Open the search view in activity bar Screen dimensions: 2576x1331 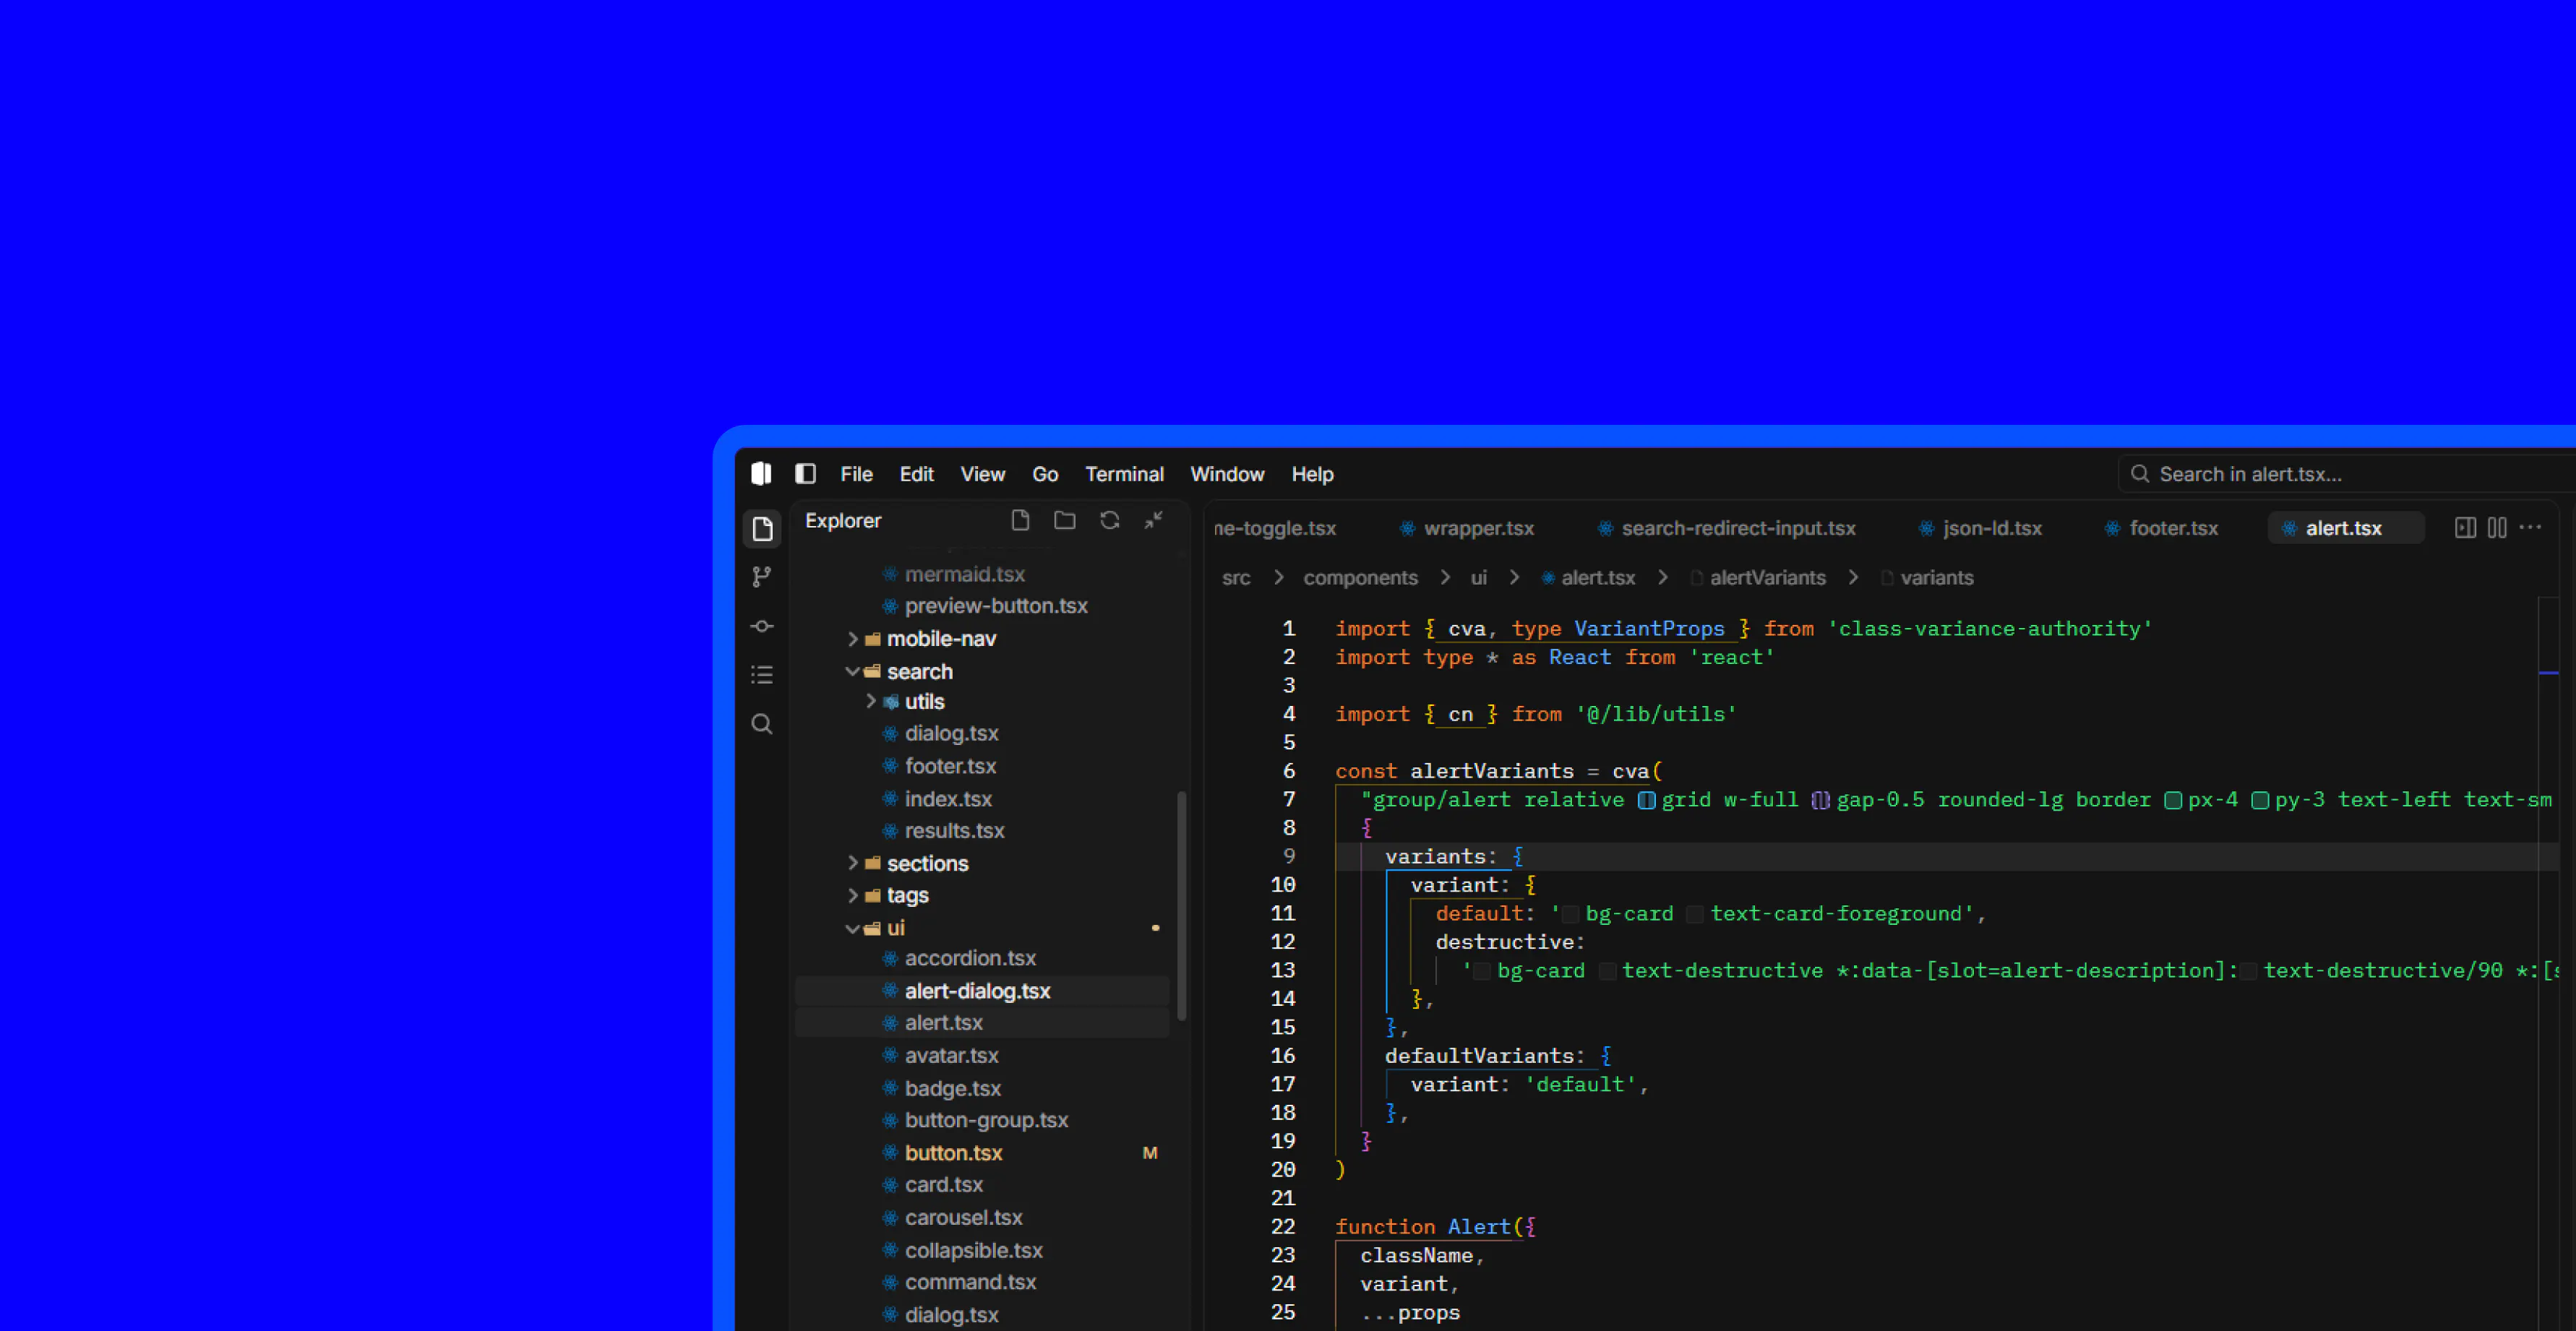pos(762,724)
